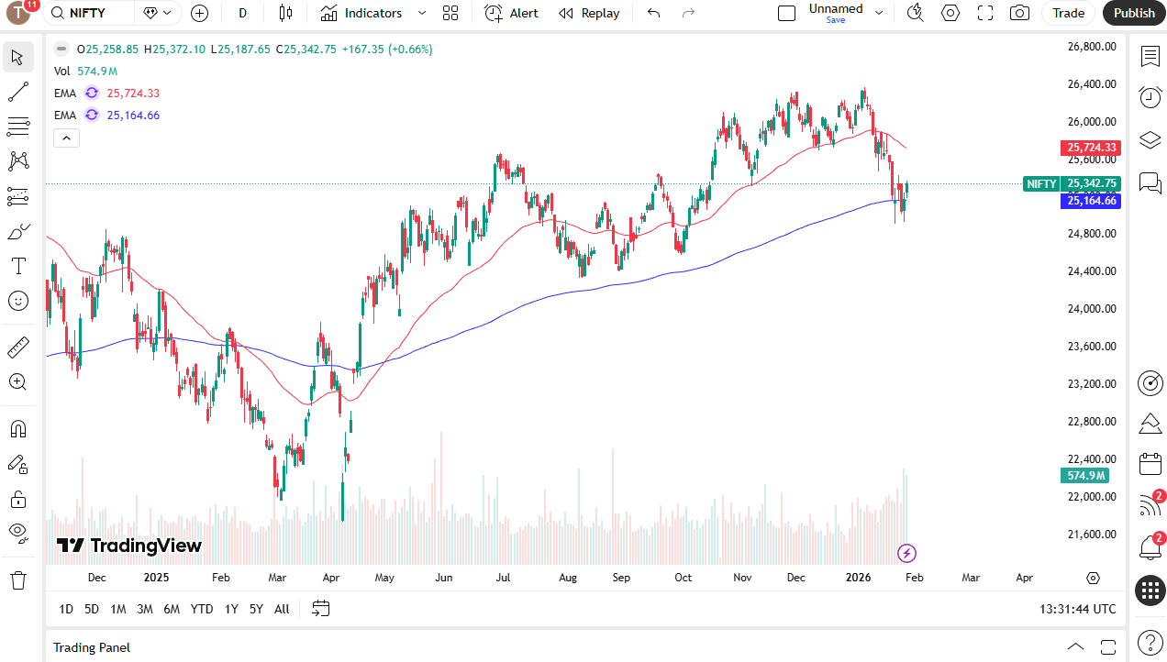The height and width of the screenshot is (662, 1167).
Task: Select the Text annotation tool
Action: 17,266
